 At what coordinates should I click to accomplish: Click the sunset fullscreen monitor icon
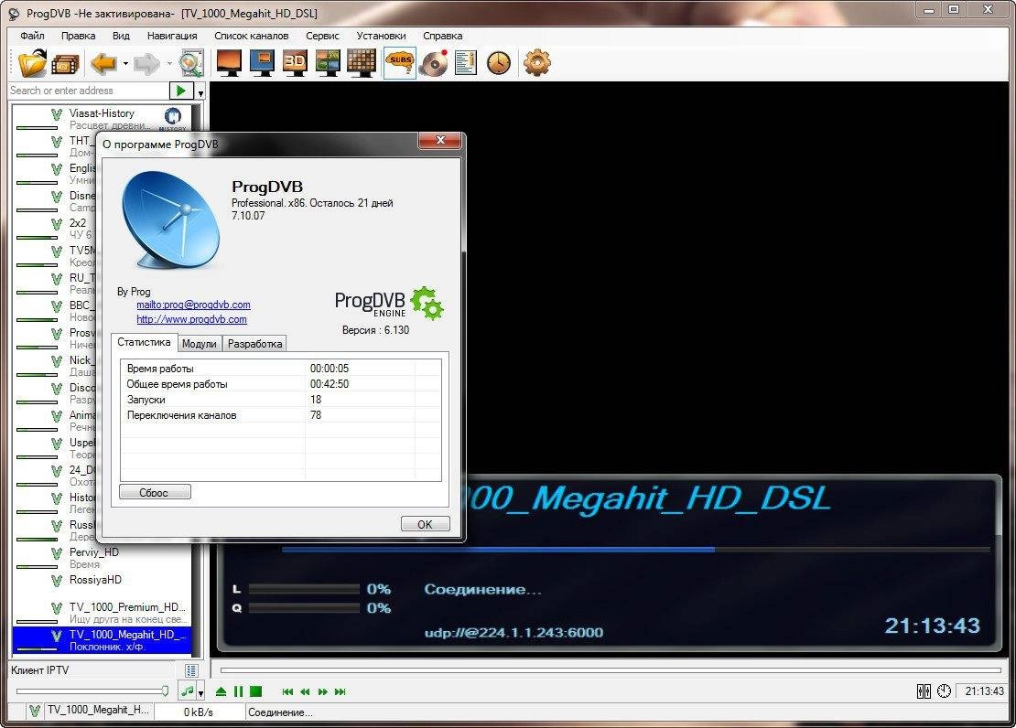click(229, 63)
